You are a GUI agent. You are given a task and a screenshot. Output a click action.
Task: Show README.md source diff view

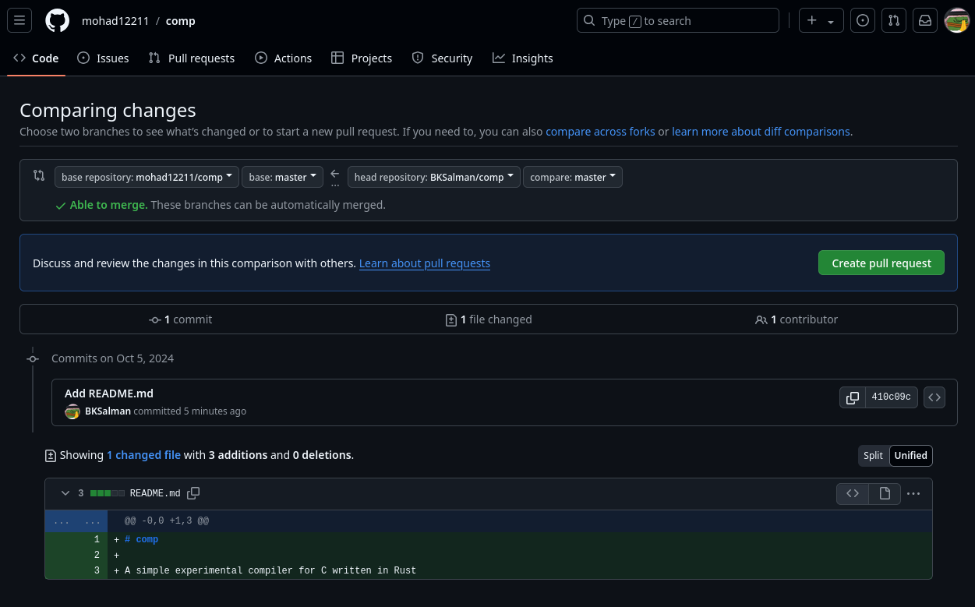pos(853,493)
